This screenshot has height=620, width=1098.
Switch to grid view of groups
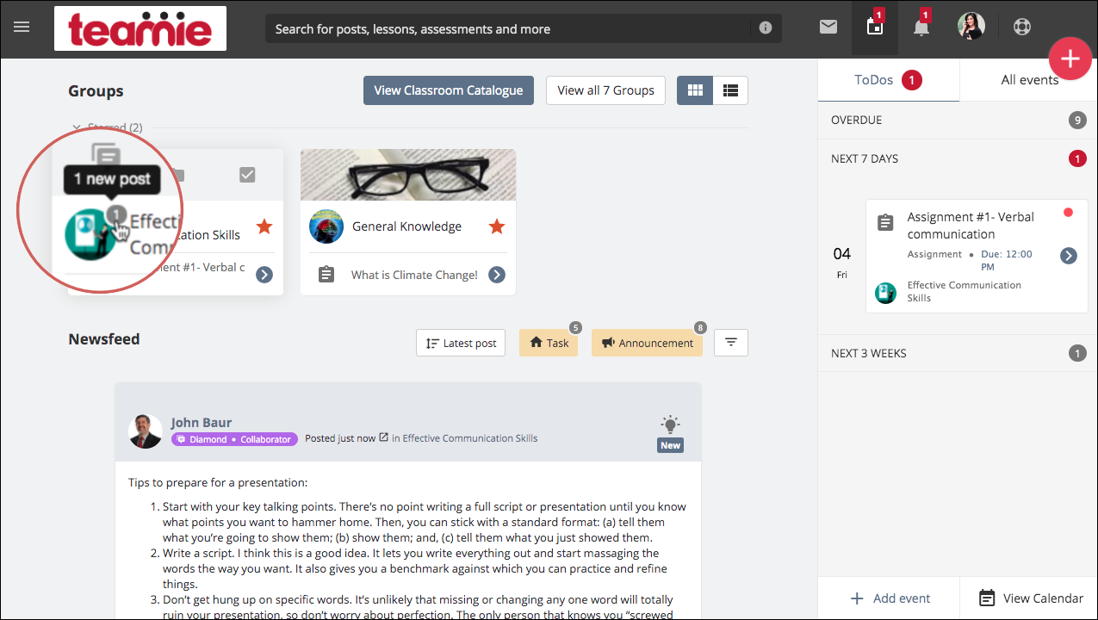point(695,90)
